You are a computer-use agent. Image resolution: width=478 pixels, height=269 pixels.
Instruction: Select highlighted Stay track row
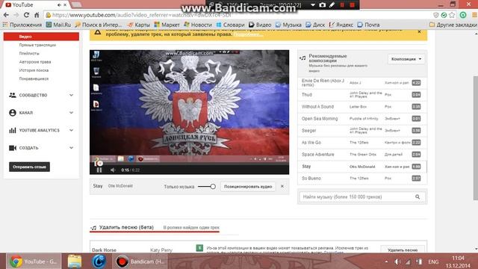(x=362, y=167)
